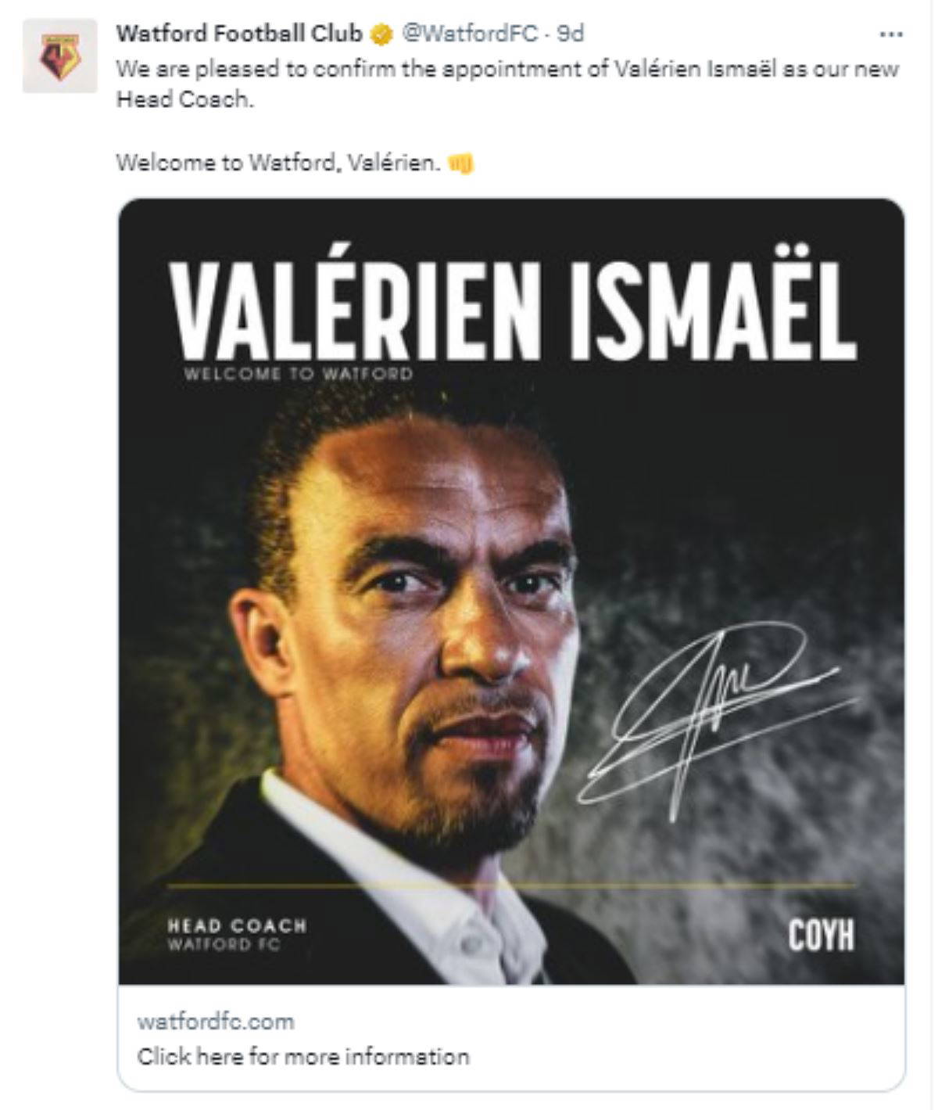Open the 9d timestamp permalink
The height and width of the screenshot is (1110, 938).
coord(571,34)
